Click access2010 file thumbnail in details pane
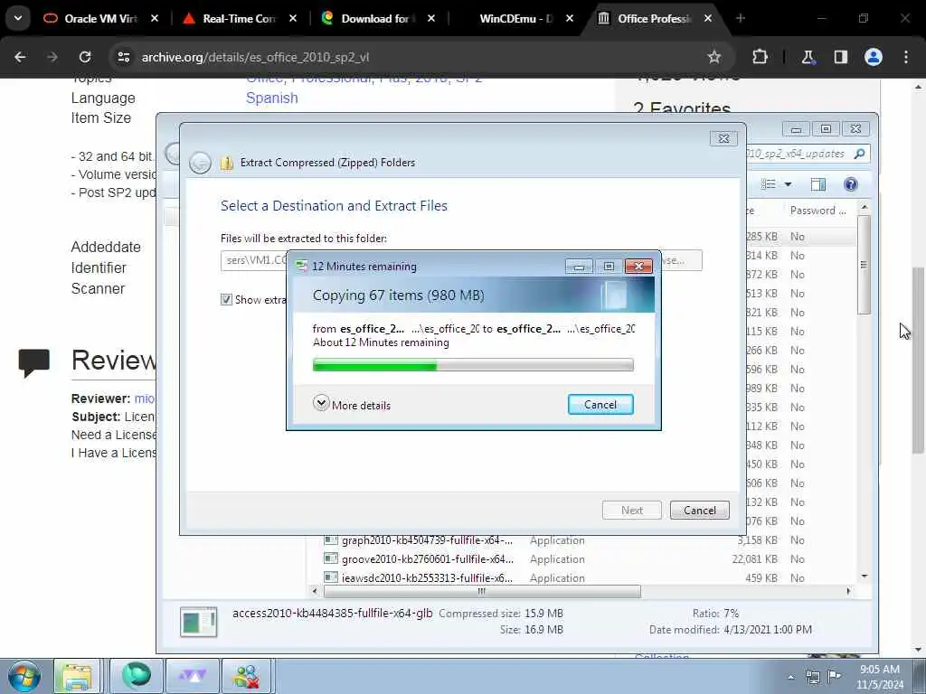This screenshot has width=926, height=694. coord(198,622)
